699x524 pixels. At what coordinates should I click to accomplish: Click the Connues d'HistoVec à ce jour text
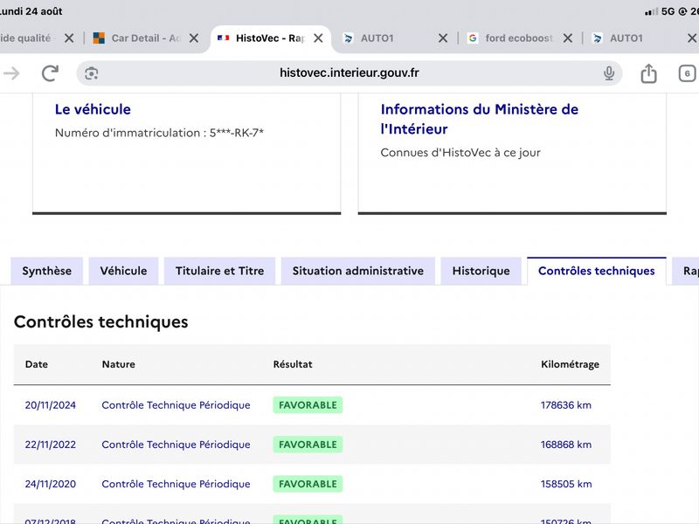pos(460,153)
